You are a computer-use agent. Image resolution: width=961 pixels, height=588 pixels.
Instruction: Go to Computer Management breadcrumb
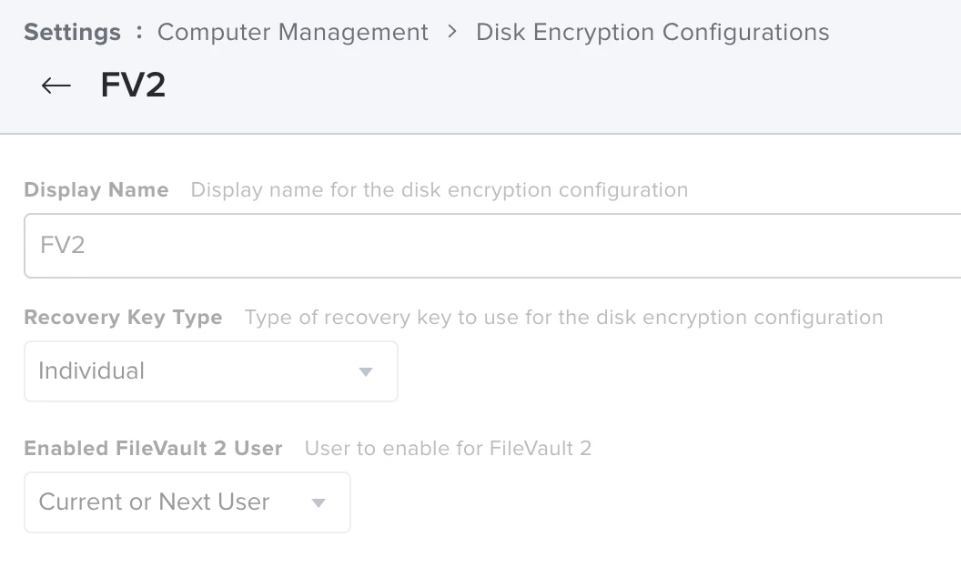click(x=292, y=33)
